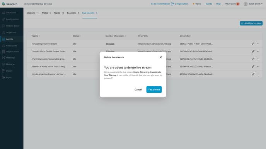Open Website Editor in sidebar

coord(12,26)
